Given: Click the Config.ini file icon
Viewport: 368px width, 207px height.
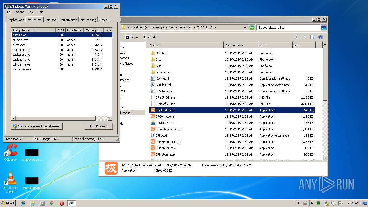Looking at the screenshot, I should point(153,78).
